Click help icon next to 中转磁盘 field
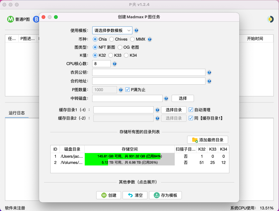The image size is (279, 211). (166, 99)
